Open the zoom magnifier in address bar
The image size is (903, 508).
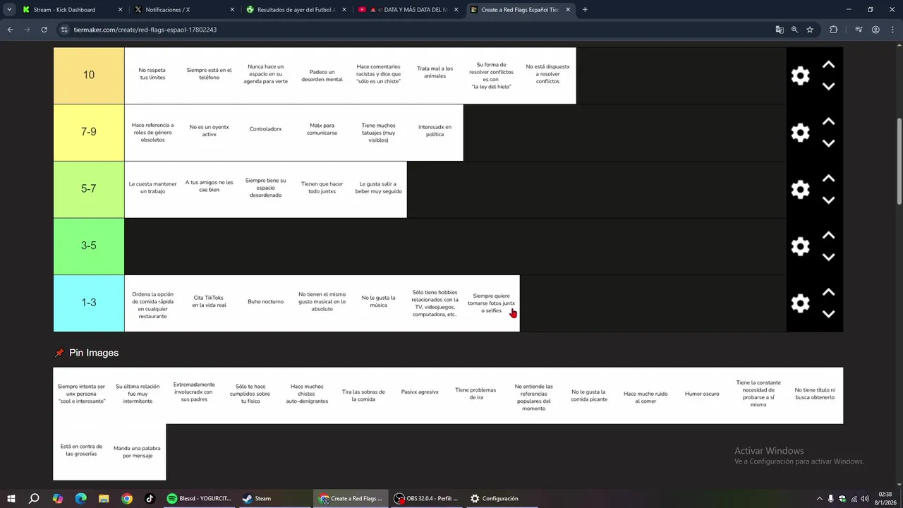click(794, 30)
